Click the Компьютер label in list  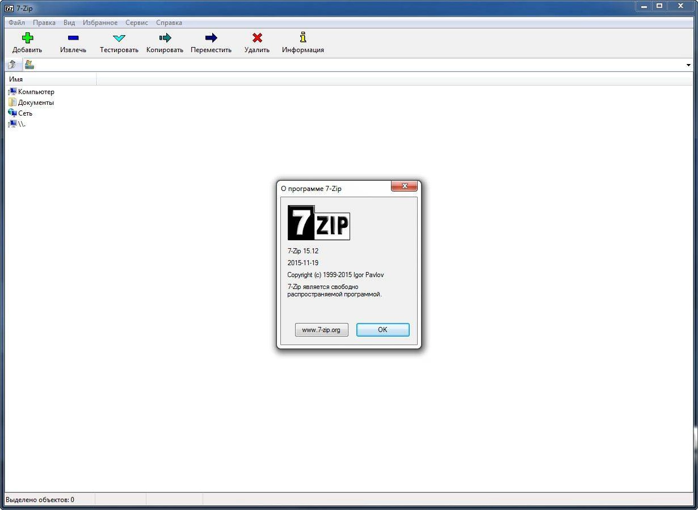(x=36, y=91)
